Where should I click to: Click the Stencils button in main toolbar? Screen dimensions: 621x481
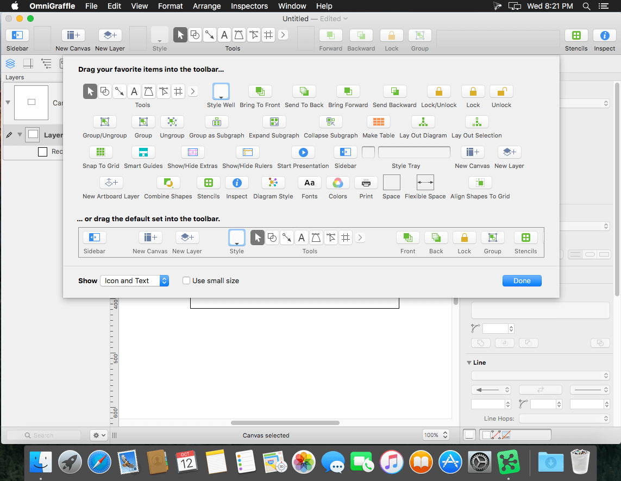coord(576,35)
